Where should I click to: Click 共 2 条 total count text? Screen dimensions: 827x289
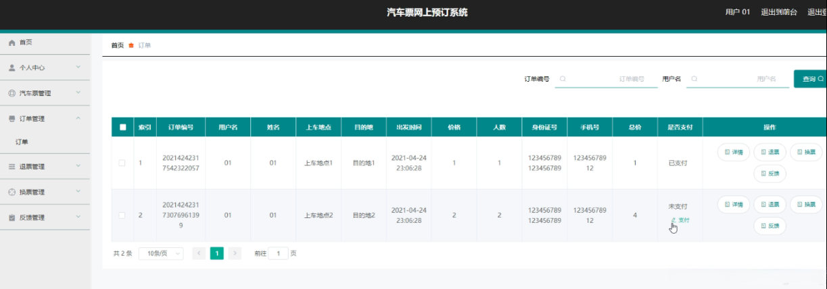(x=122, y=253)
